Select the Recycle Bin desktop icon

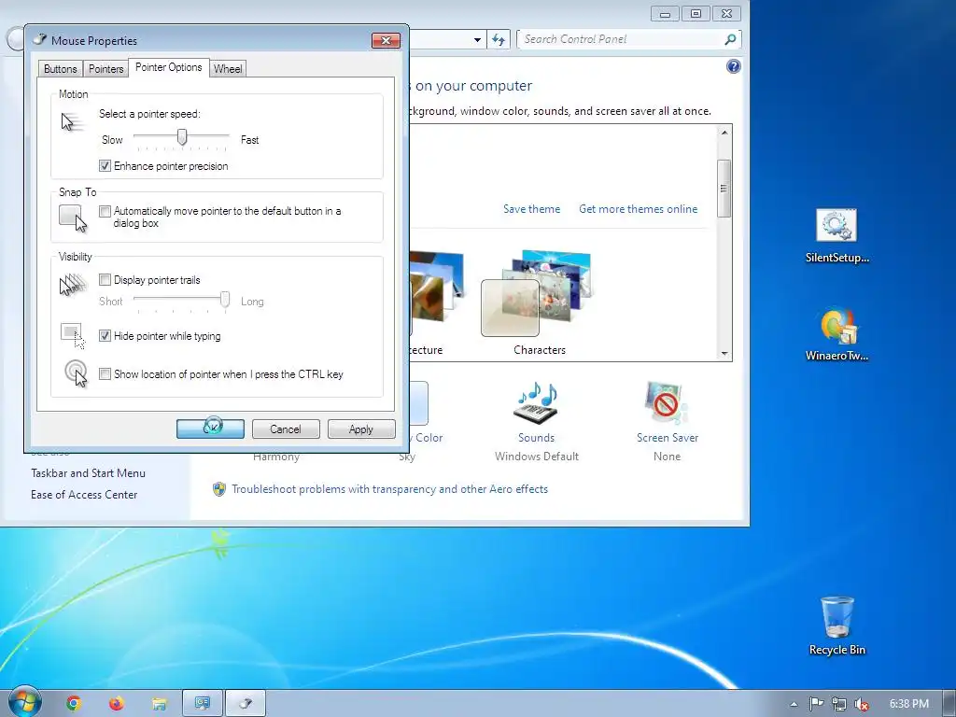837,626
